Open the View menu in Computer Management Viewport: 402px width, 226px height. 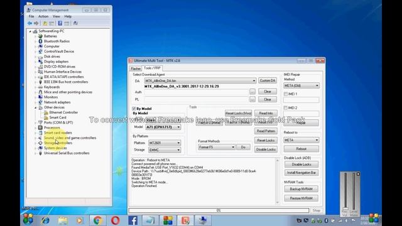[56, 16]
